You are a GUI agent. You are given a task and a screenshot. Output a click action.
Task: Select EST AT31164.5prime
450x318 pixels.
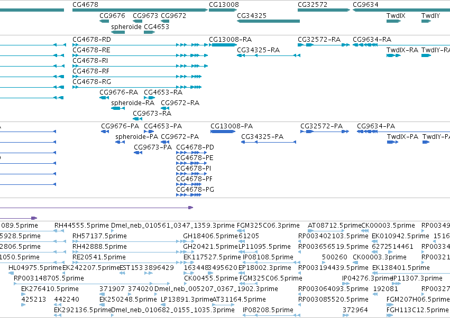(x=239, y=300)
